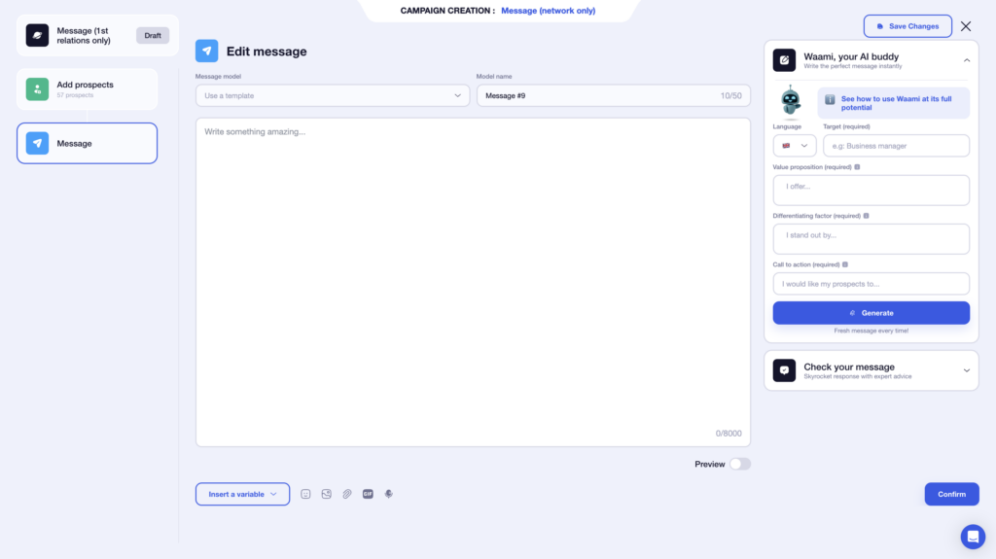Viewport: 996px width, 559px height.
Task: Click the Draft status badge
Action: [x=153, y=36]
